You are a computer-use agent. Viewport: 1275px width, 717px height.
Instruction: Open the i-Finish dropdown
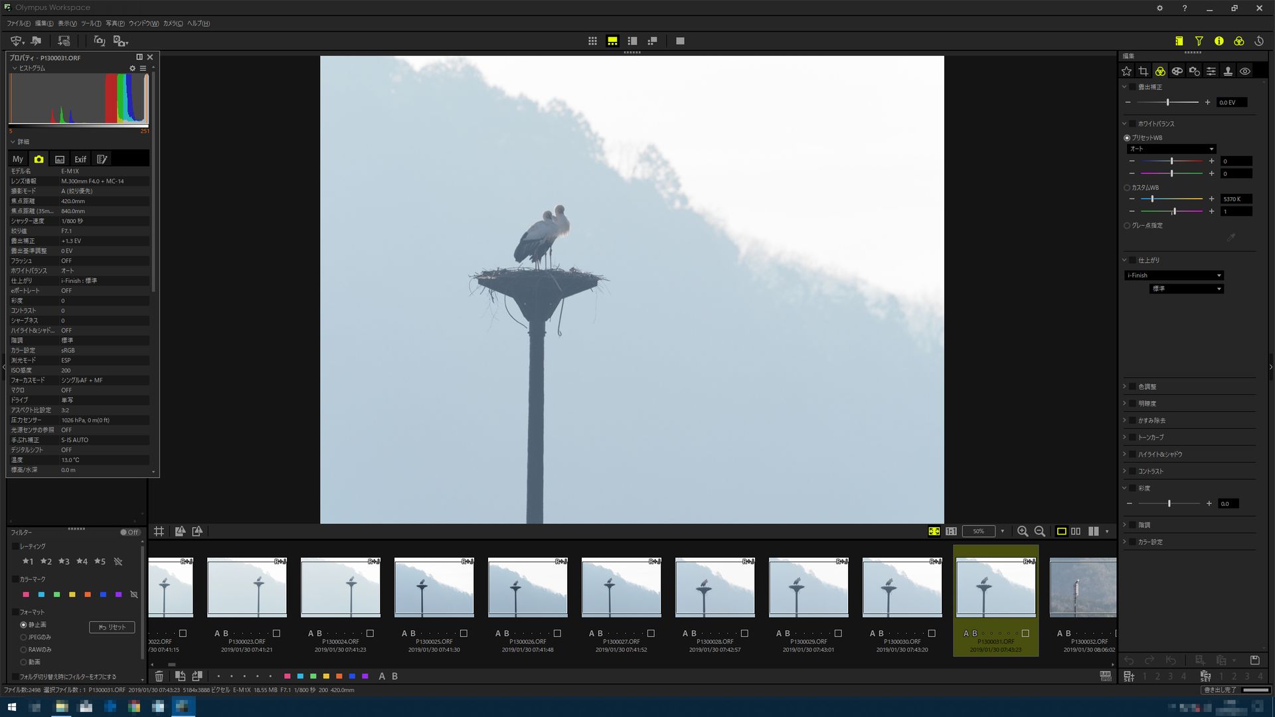(1175, 276)
